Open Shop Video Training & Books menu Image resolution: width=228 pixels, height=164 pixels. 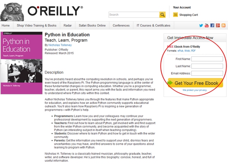[36, 25]
